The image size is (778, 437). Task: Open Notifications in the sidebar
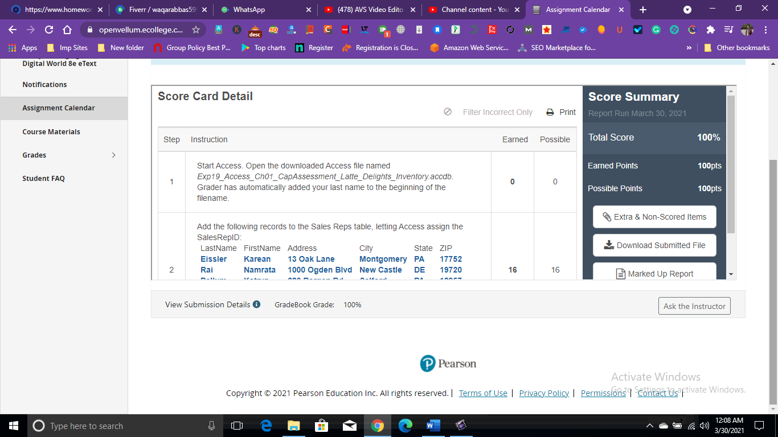pyautogui.click(x=44, y=84)
